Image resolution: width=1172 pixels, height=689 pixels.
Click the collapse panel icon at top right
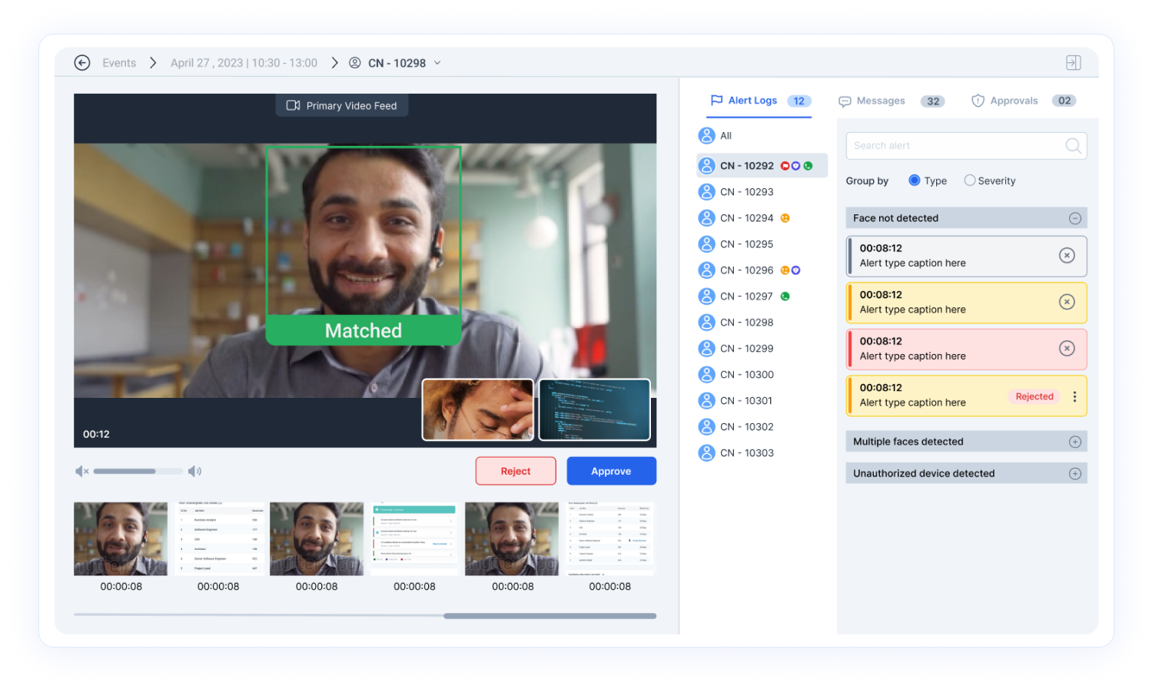(1073, 63)
